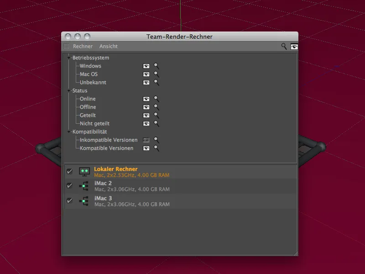Toggle Kompatible Versionen eye icon
This screenshot has height=274, width=365.
(146, 148)
